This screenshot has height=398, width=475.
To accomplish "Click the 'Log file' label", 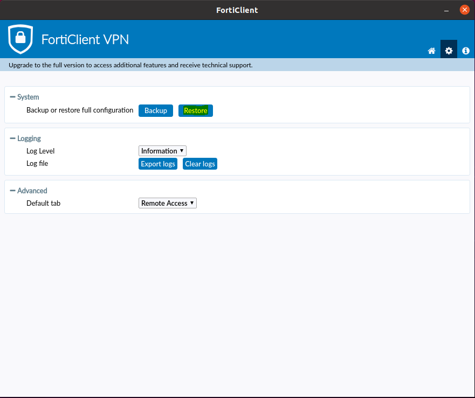I will click(37, 163).
